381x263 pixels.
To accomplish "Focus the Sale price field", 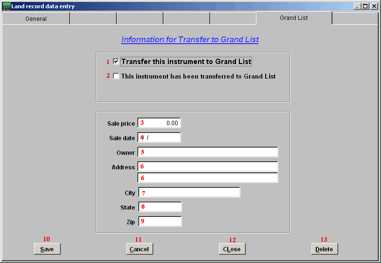I will (x=159, y=123).
